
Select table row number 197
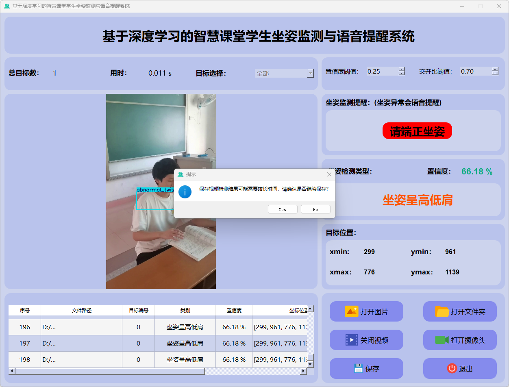(x=25, y=344)
